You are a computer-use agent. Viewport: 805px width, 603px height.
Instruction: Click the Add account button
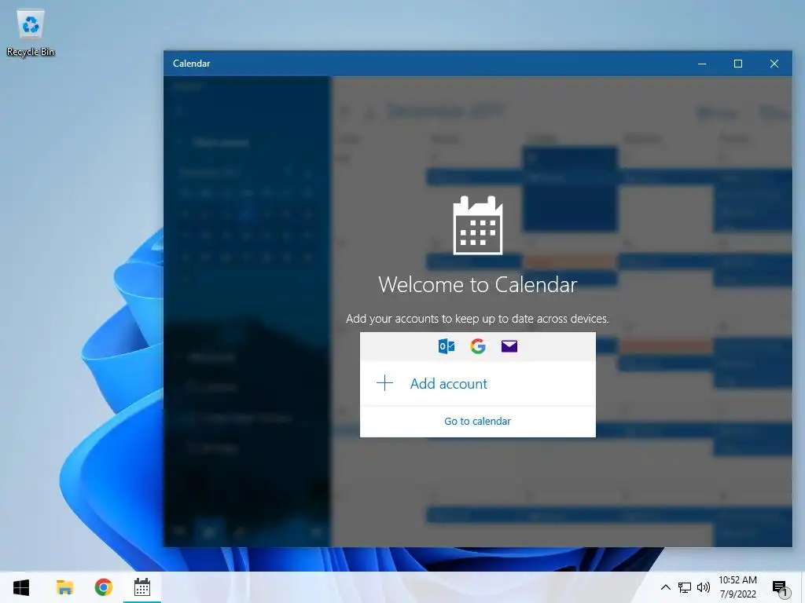coord(477,383)
